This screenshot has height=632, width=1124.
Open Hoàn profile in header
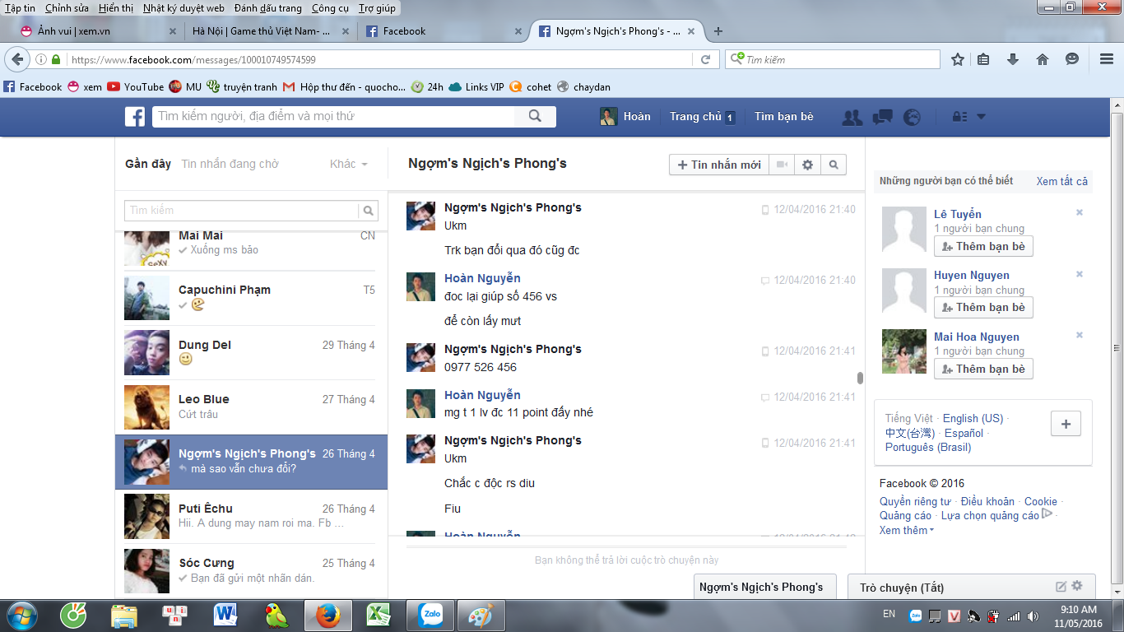(x=625, y=117)
